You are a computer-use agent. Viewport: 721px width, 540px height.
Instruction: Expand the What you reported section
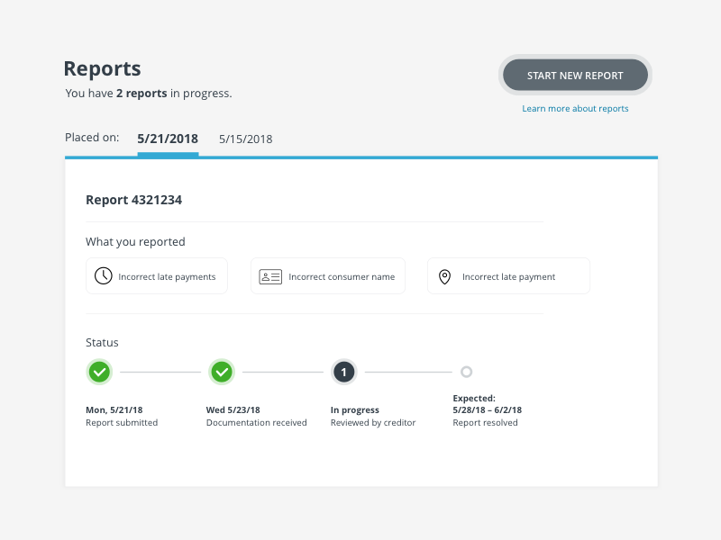[x=135, y=241]
